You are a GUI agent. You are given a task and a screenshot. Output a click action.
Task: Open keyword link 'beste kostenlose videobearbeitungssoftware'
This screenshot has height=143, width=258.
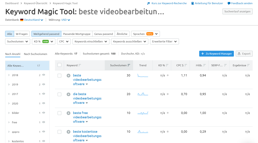[x=87, y=136]
